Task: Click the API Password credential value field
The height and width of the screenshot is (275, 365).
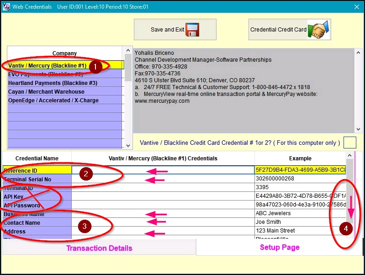Action: tap(163, 205)
